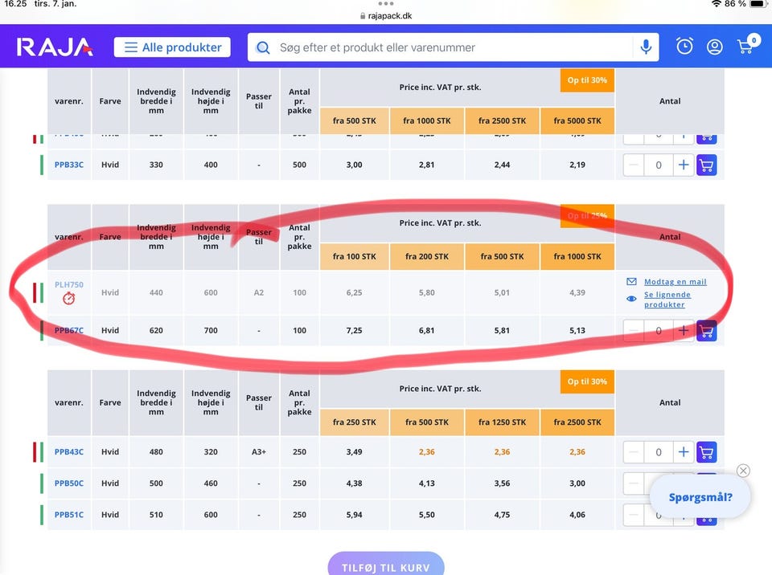Click the stopwatch icon under PLH750
The image size is (772, 575).
coord(69,299)
